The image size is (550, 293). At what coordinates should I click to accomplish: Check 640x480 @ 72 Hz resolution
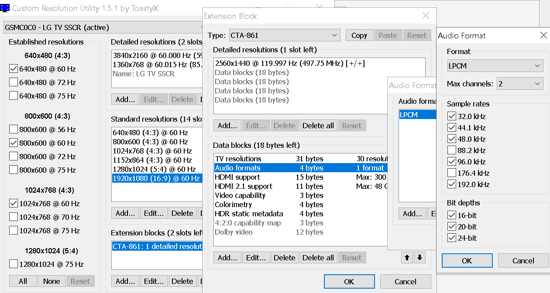click(14, 82)
